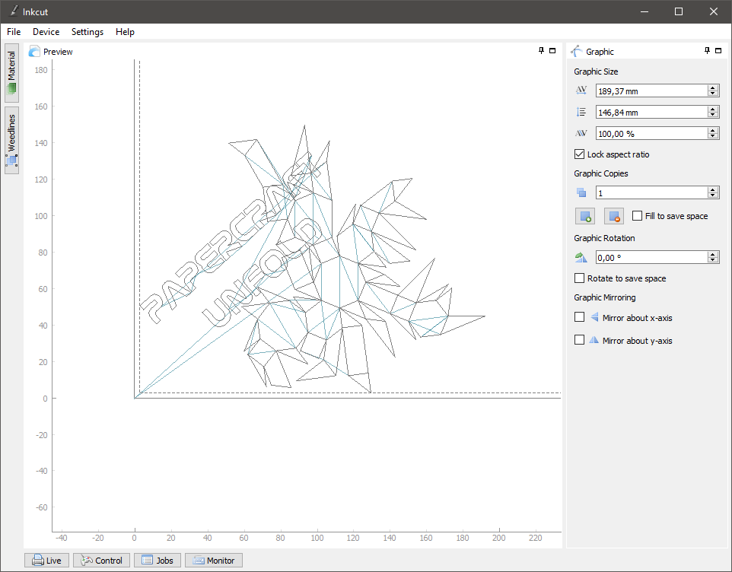Click the scale icon beside 100,00 %
The image size is (732, 572).
click(x=581, y=133)
